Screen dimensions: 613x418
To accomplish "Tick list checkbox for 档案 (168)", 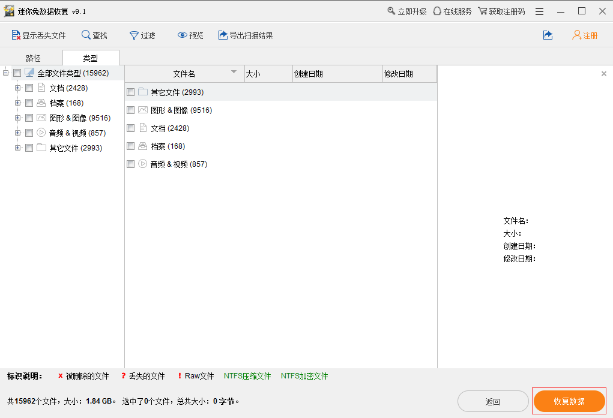I will (130, 146).
